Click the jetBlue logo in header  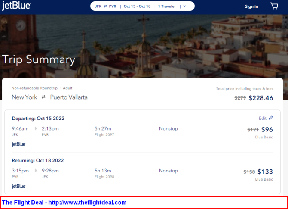pyautogui.click(x=16, y=6)
